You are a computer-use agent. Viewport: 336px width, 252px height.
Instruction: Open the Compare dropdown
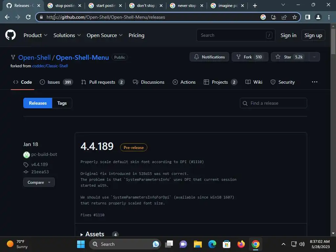(39, 182)
